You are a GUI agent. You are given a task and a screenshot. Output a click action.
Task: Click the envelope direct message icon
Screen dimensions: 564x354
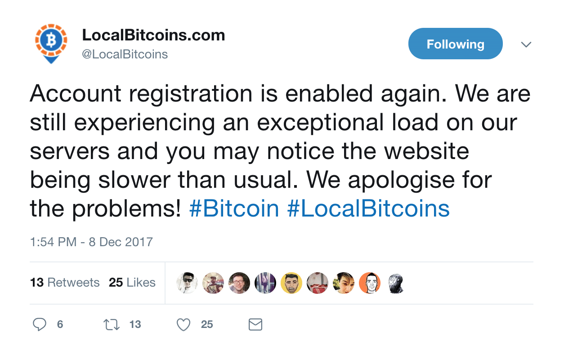(x=255, y=324)
